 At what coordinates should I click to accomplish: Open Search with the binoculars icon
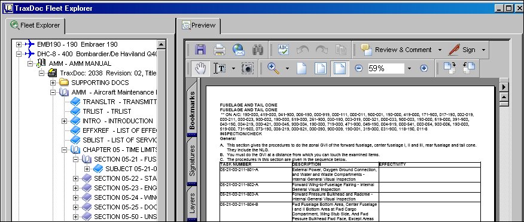click(x=258, y=50)
